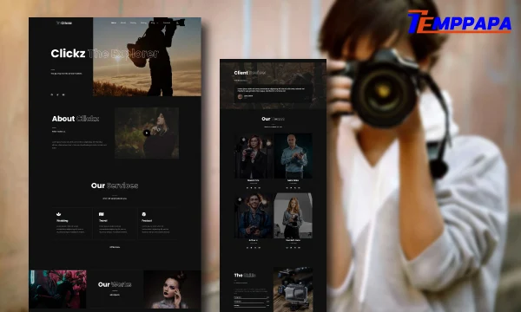
Task: Play the About Clickz video
Action: click(x=147, y=133)
